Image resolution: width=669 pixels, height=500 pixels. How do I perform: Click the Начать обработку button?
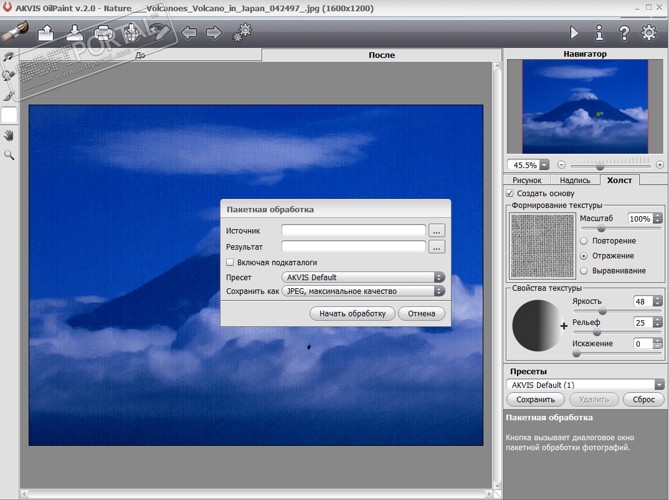click(x=353, y=314)
